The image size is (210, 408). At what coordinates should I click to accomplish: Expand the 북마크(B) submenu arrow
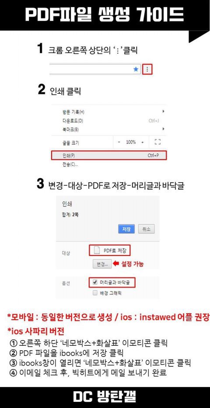163,128
